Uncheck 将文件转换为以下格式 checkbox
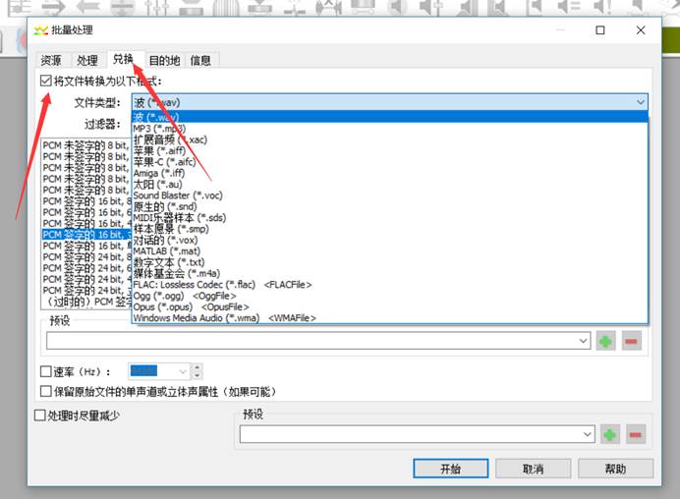This screenshot has height=499, width=680. pos(46,82)
